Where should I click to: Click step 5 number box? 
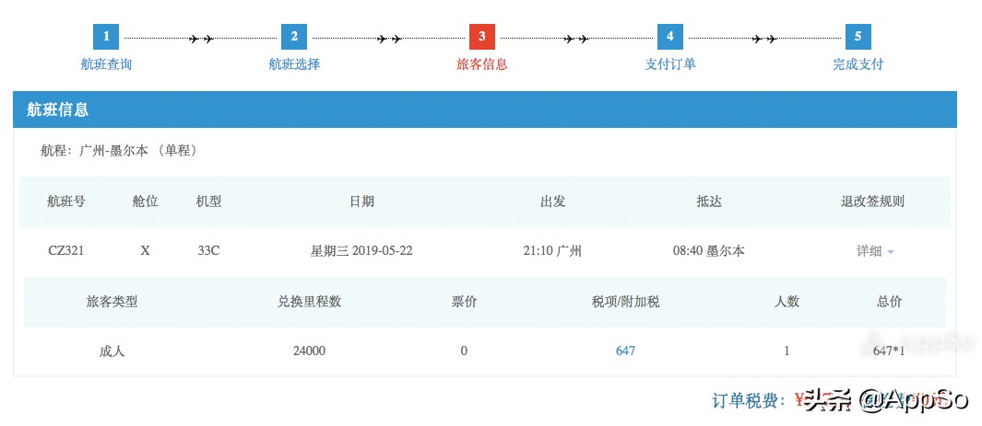[x=858, y=36]
